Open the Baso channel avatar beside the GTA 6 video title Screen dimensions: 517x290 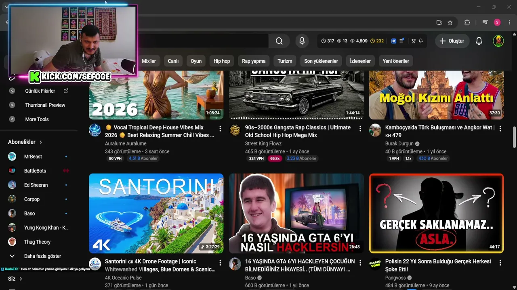pyautogui.click(x=235, y=264)
